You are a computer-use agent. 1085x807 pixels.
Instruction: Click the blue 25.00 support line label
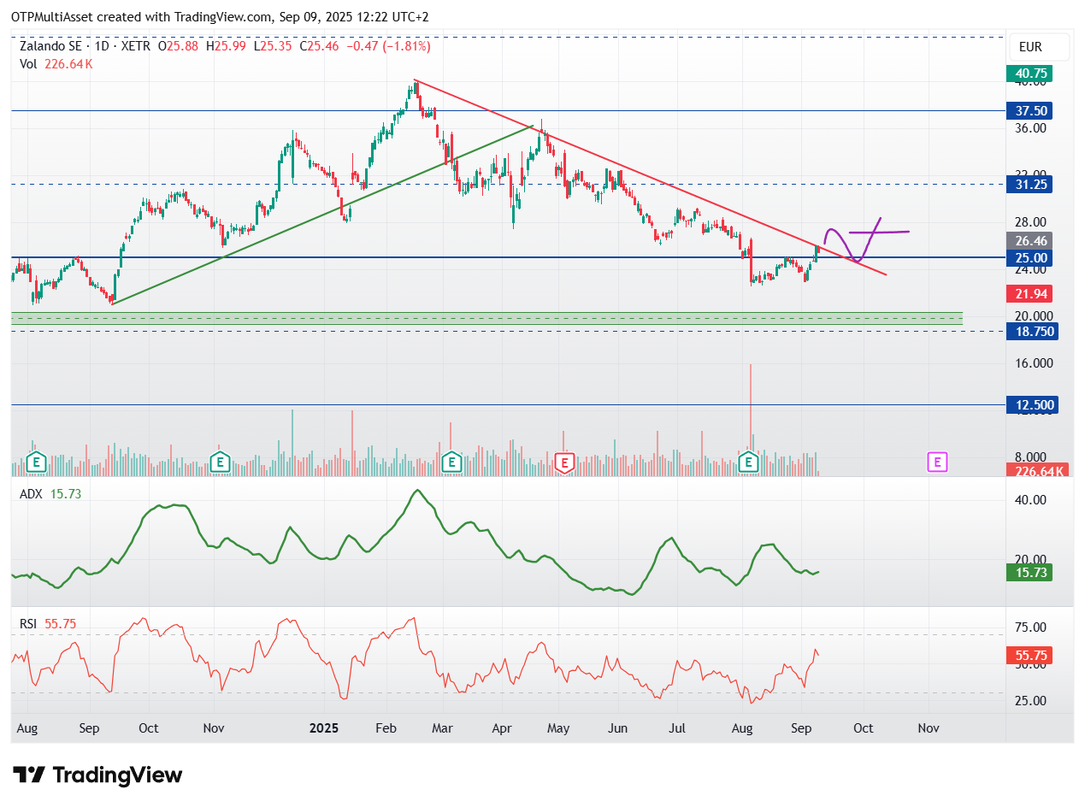1029,257
